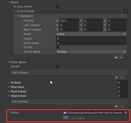Toggle the Is Open Ended checkbox
The height and width of the screenshot is (123, 131).
[57, 7]
